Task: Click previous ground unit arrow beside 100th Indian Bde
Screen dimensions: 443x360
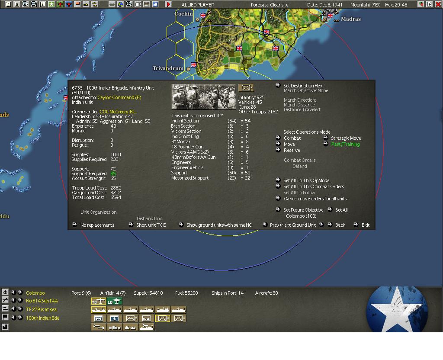Action: 13,318
